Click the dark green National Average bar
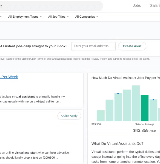Image resolution: width=160 pixels, height=164 pixels. 145,108
